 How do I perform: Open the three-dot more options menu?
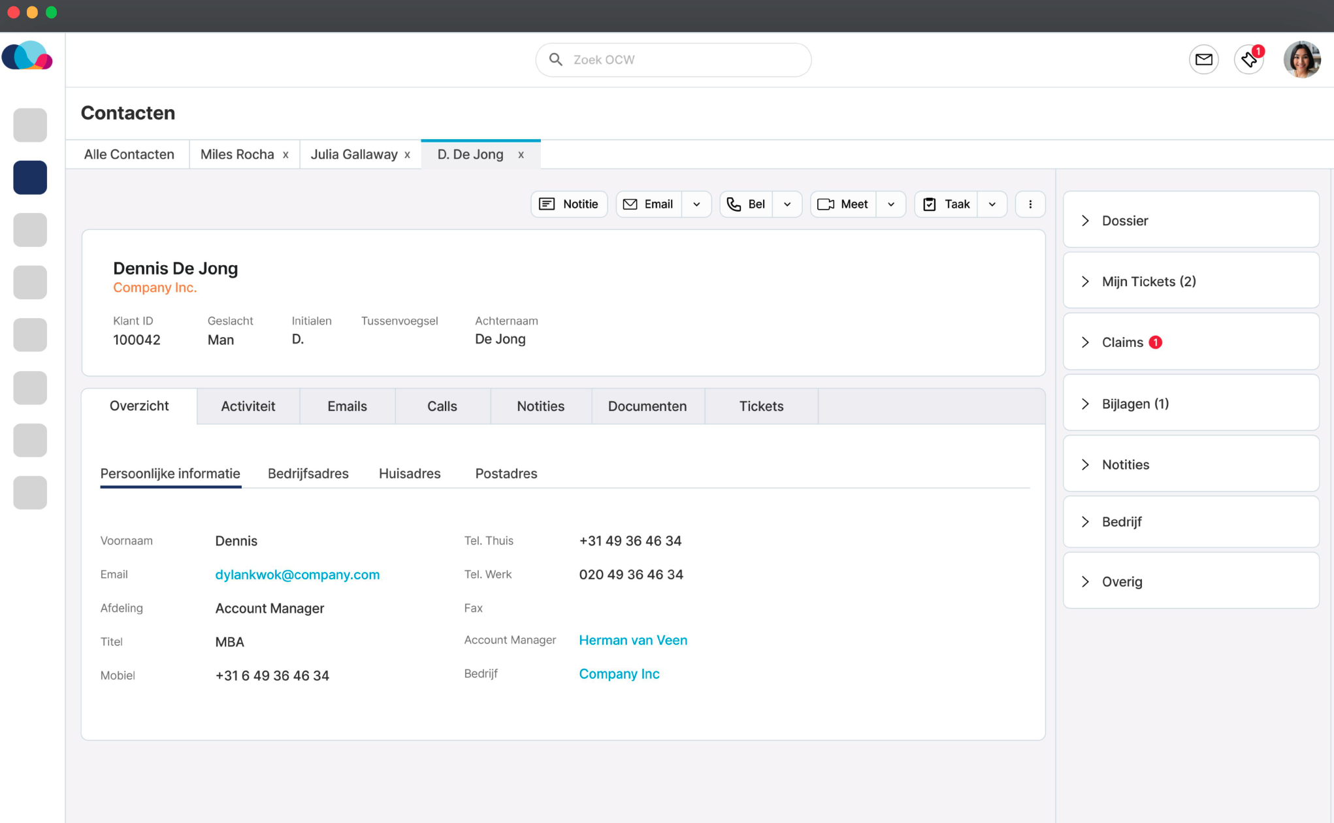click(x=1030, y=204)
